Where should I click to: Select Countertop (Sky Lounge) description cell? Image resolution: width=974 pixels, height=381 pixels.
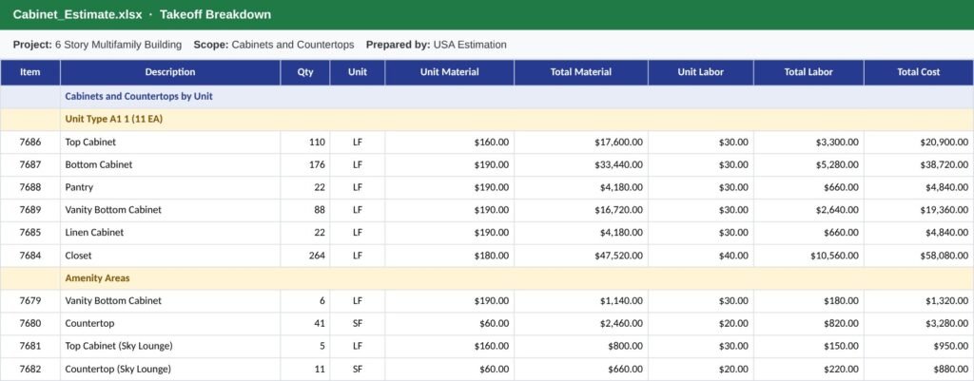[x=170, y=369]
